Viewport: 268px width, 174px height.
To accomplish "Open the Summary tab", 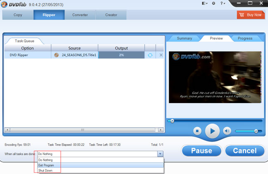I will coord(184,38).
